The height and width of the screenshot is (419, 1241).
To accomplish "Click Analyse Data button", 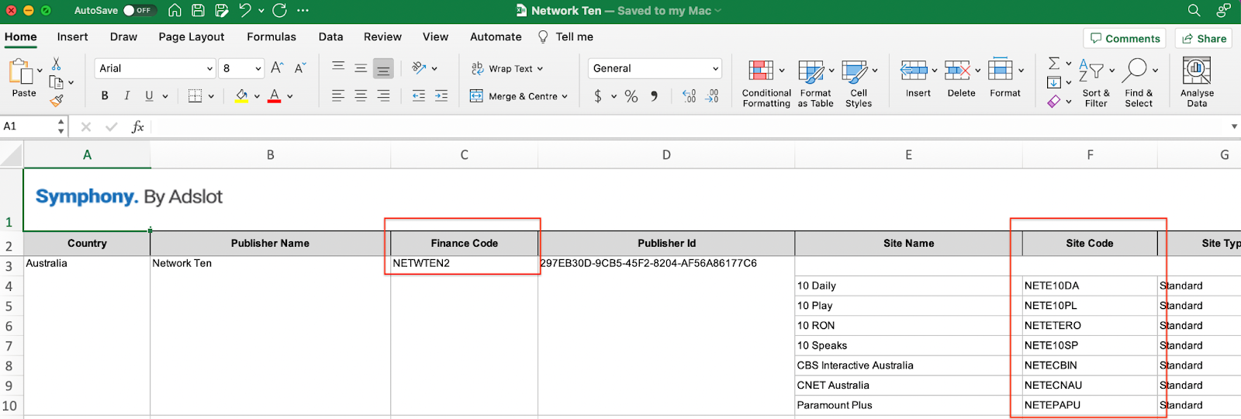I will coord(1197,84).
